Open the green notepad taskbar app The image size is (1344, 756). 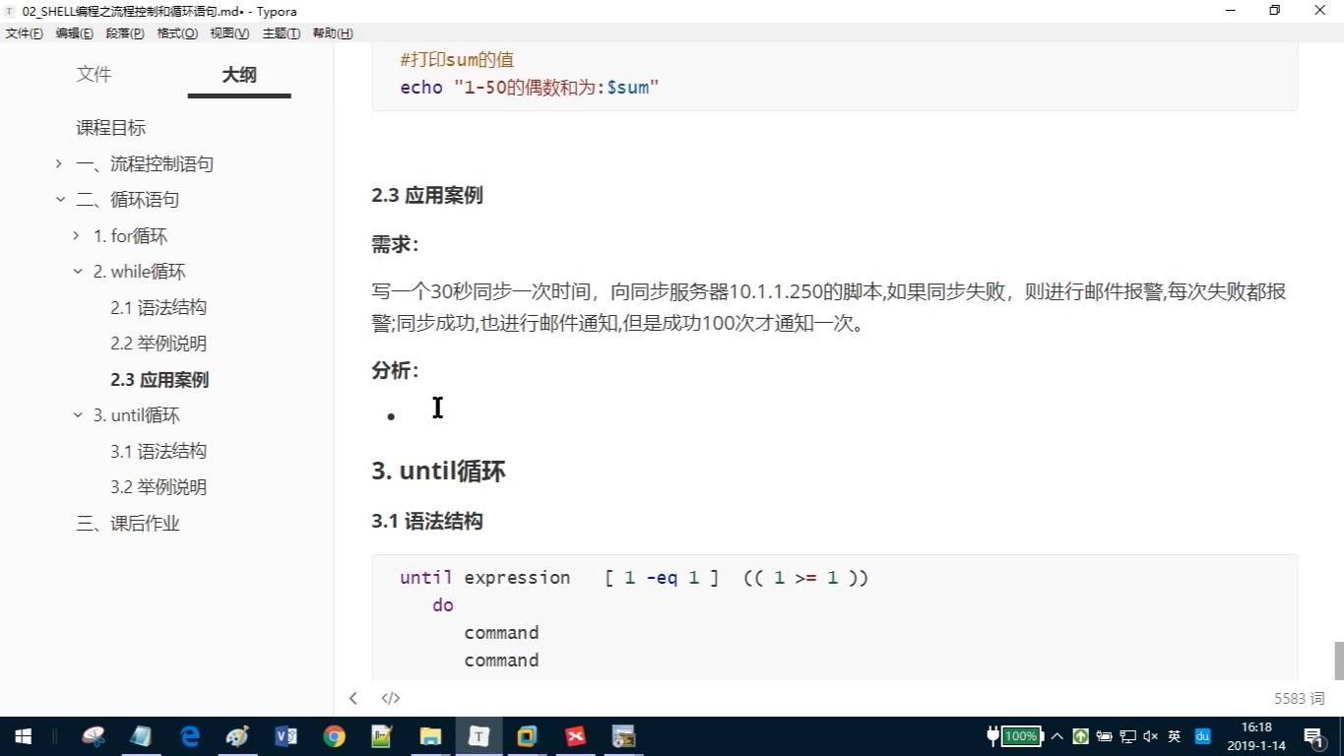point(382,736)
